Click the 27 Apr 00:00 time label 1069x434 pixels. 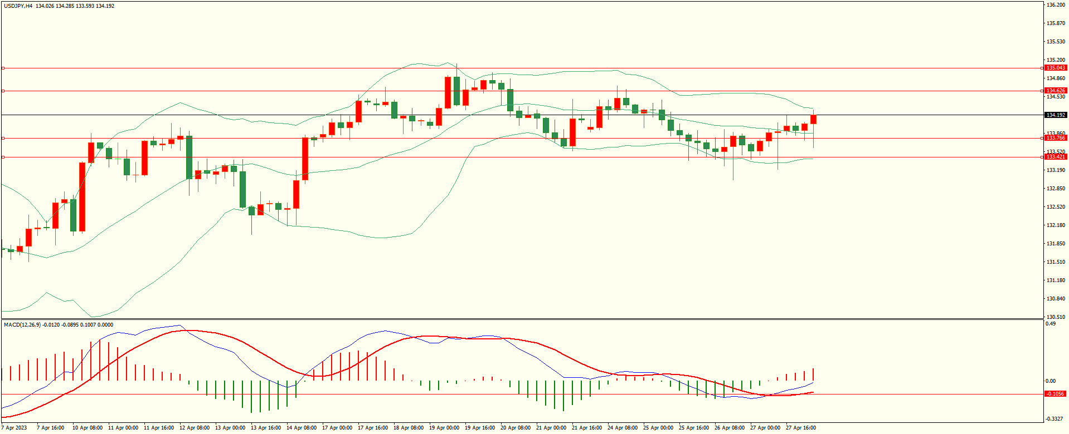click(765, 428)
